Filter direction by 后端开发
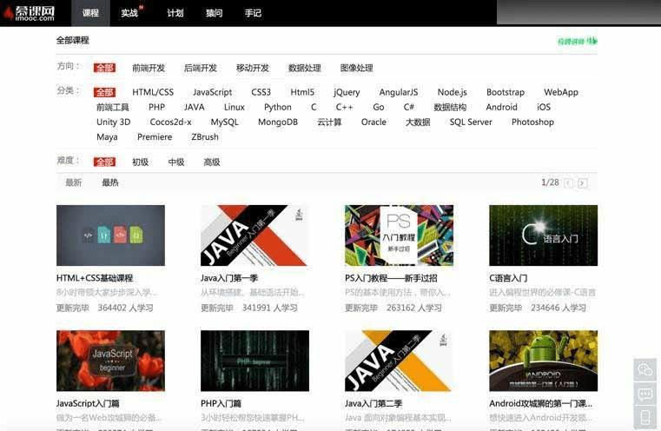This screenshot has height=431, width=661. [201, 68]
